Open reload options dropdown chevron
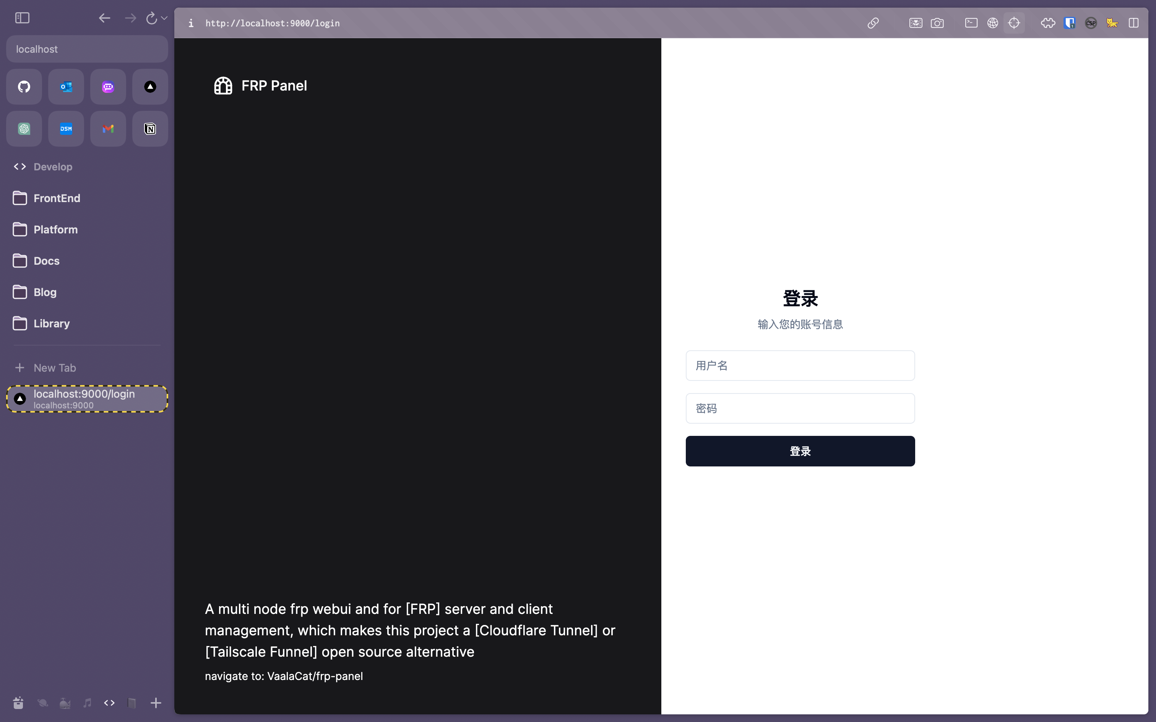 tap(164, 18)
